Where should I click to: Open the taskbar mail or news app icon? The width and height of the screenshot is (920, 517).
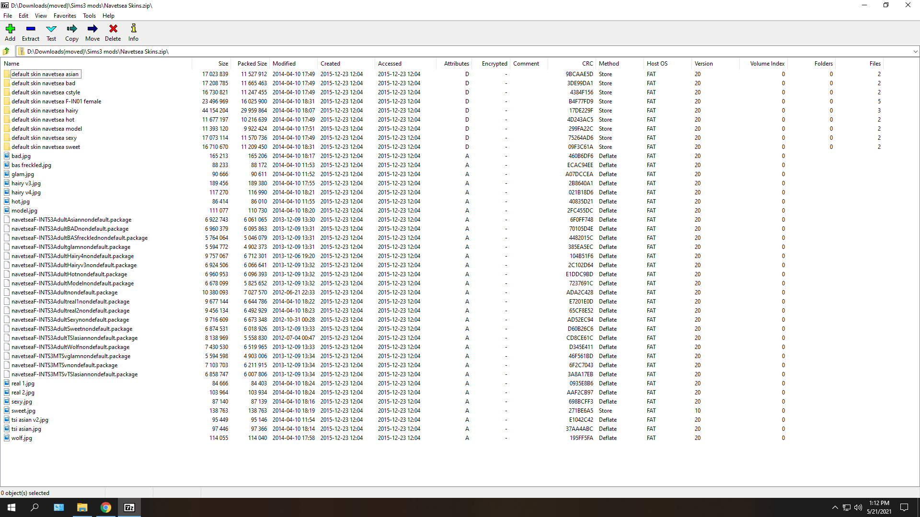click(x=59, y=507)
